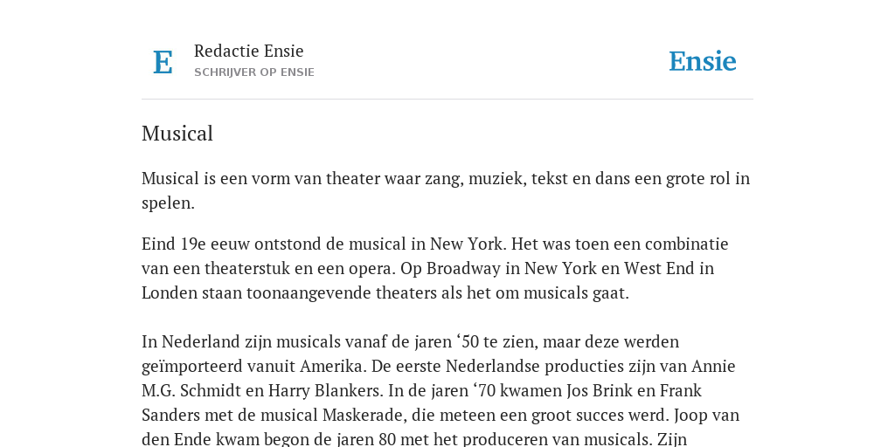
Task: Click the line beginning 'In Nederland zijn musicals'
Action: pos(411,342)
